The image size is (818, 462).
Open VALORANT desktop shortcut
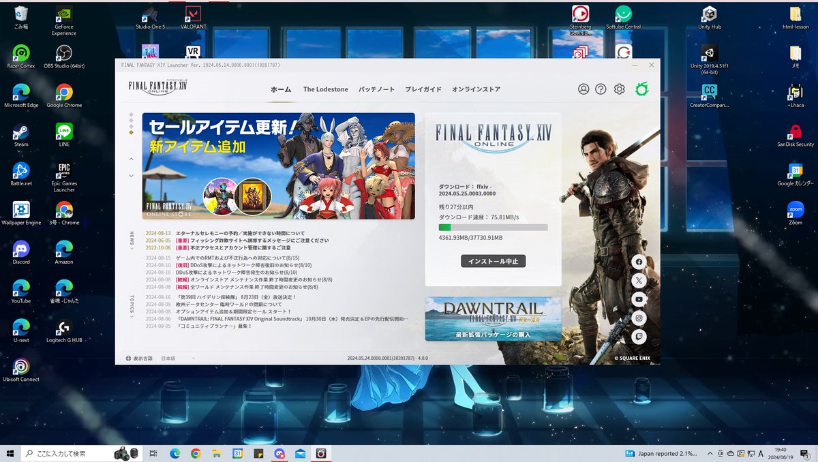194,17
